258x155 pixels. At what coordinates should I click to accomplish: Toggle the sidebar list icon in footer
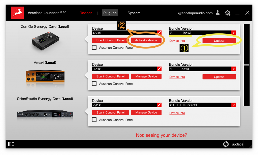(x=11, y=144)
